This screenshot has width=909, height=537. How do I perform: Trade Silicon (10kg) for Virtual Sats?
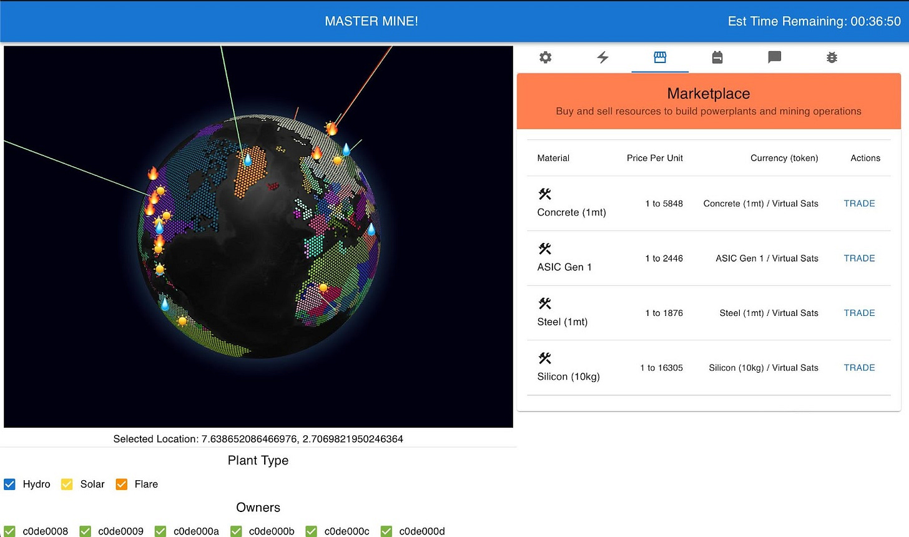[x=859, y=368]
